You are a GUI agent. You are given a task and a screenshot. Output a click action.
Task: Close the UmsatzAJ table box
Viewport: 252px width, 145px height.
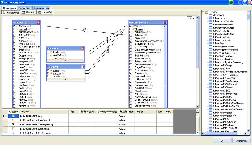tap(83, 48)
